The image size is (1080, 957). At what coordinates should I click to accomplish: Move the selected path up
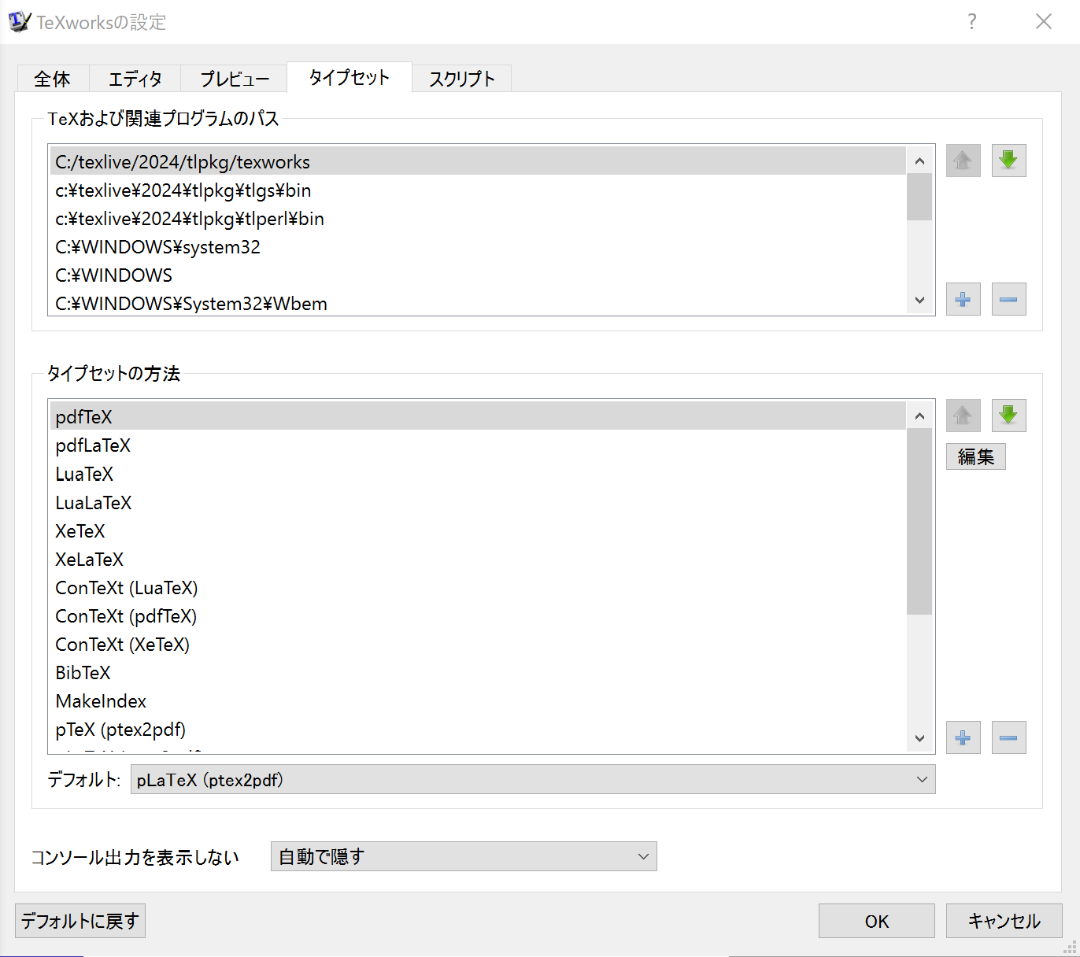(963, 161)
